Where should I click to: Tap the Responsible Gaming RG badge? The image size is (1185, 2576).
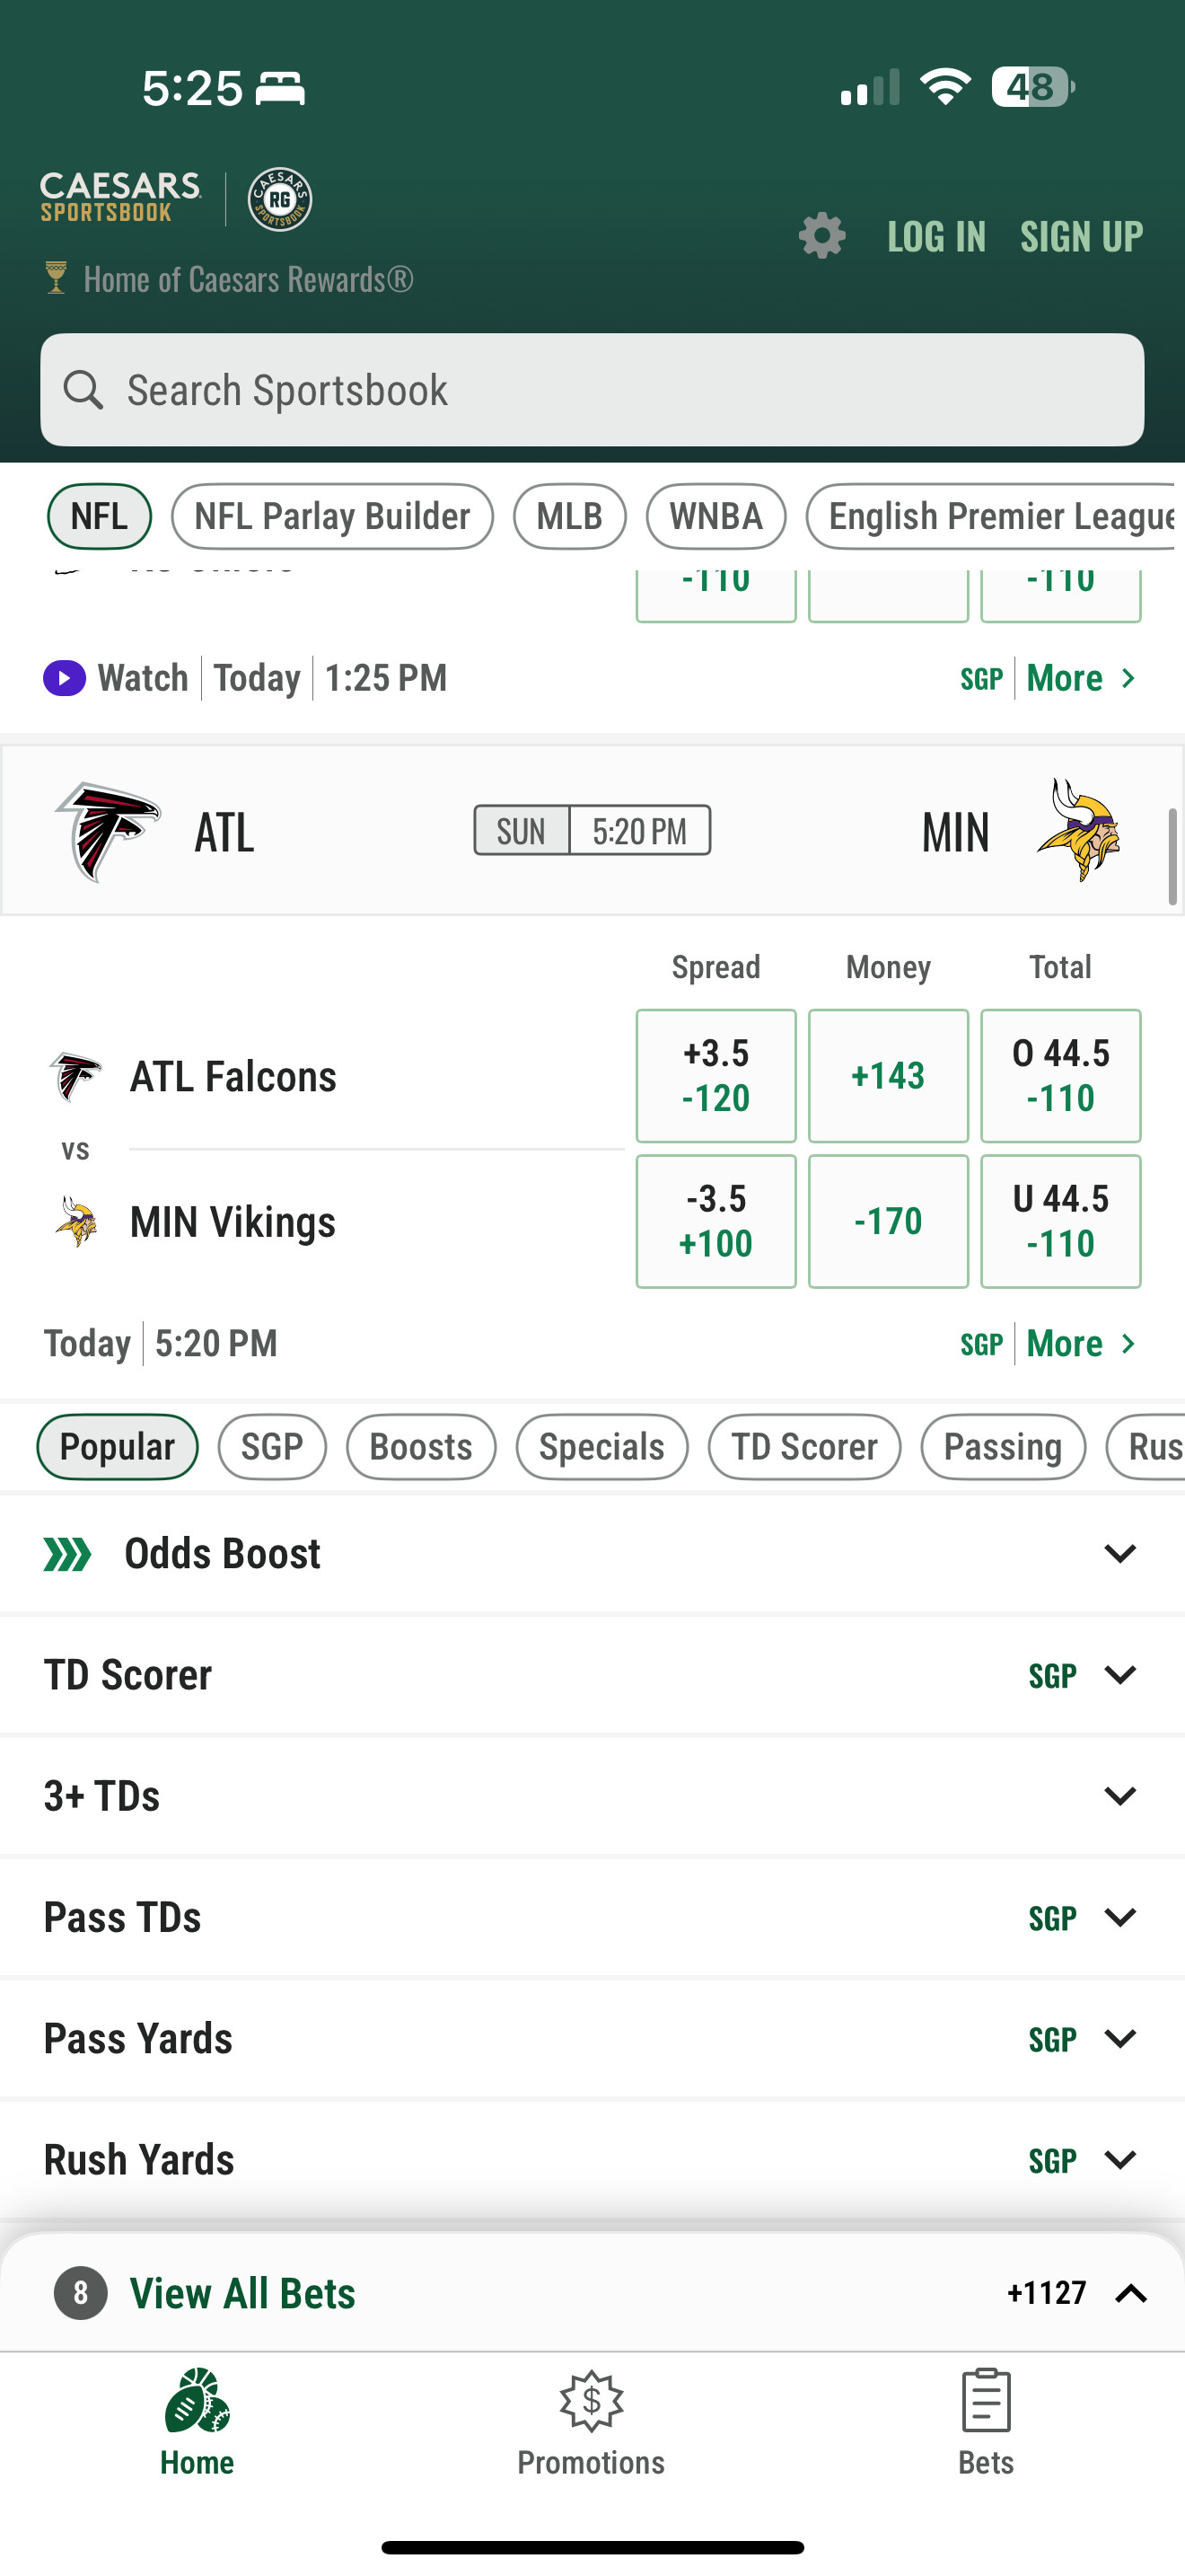pos(280,199)
